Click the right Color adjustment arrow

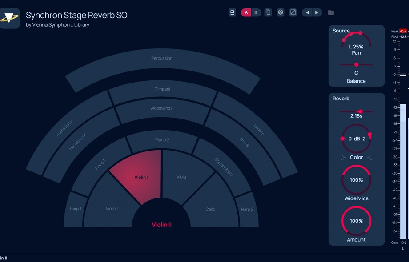point(369,157)
